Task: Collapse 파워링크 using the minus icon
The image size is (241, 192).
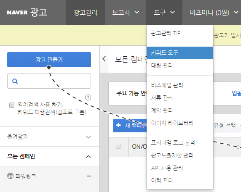Action: (x=89, y=176)
